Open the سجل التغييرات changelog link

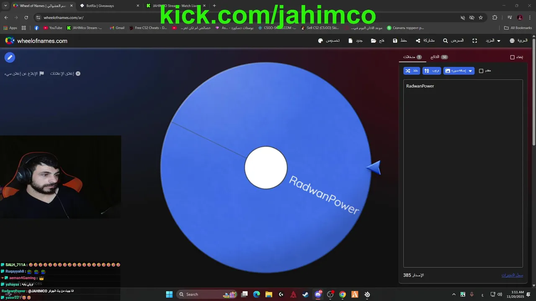coord(512,275)
